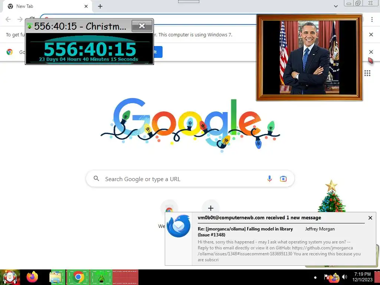Open Google Lens image search icon
Viewport: 380px width, 285px height.
(283, 179)
